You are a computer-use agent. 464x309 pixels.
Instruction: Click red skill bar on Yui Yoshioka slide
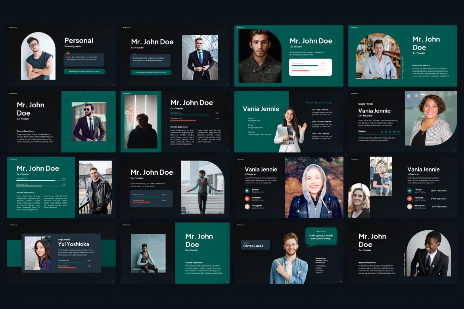tap(67, 267)
